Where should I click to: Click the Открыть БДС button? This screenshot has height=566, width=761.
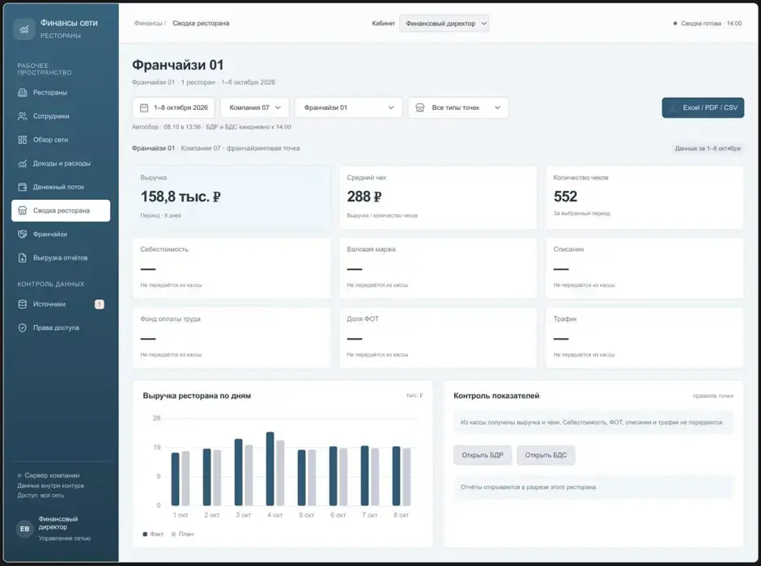546,455
